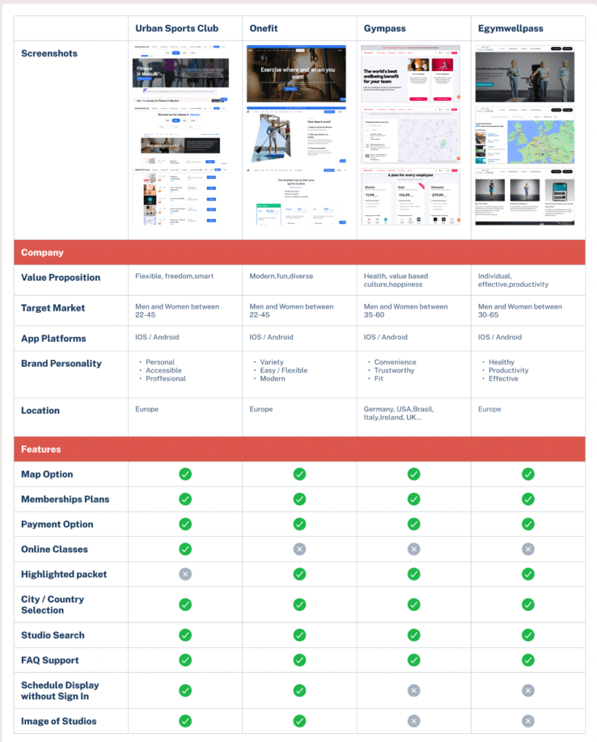Click 'Men and Women between 30-65' cell
This screenshot has width=597, height=742.
click(520, 310)
